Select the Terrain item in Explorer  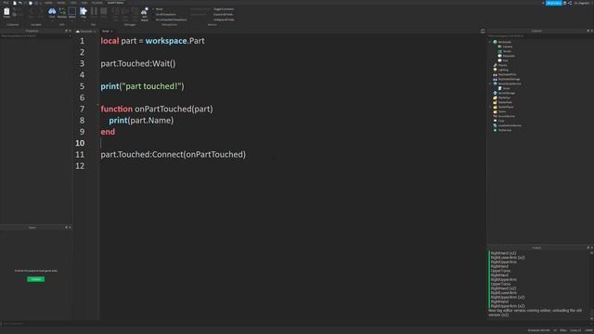click(507, 51)
